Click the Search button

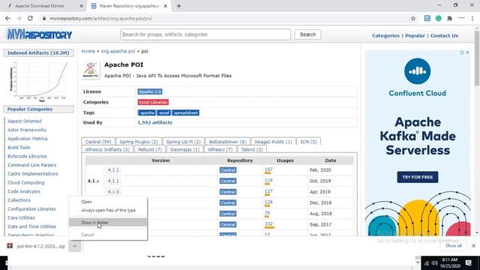(307, 34)
